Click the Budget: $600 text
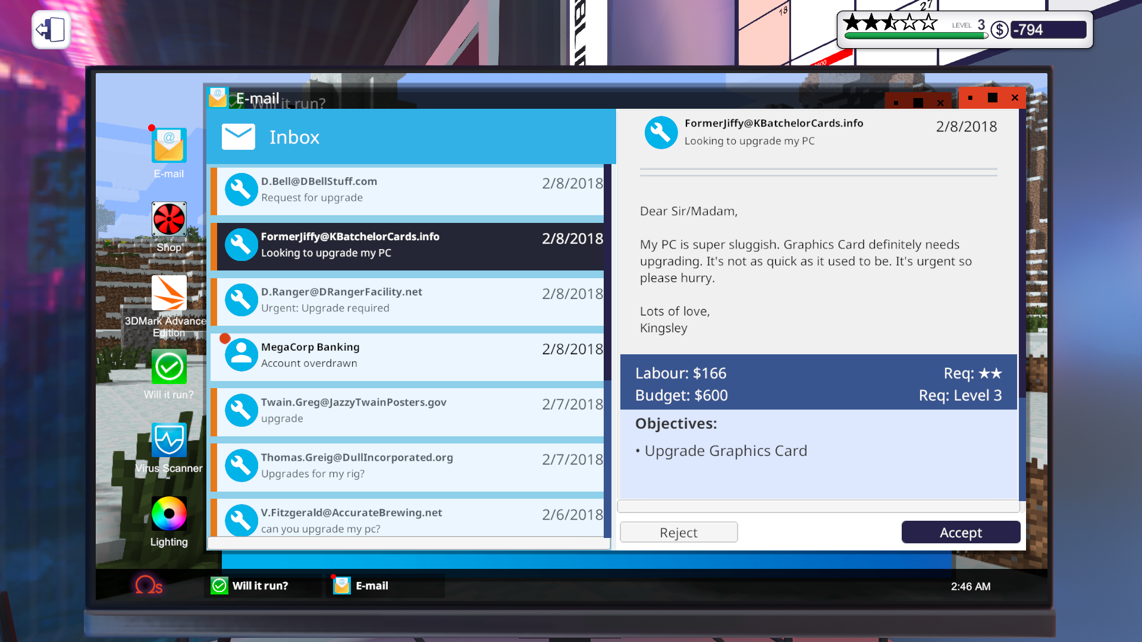 (682, 395)
